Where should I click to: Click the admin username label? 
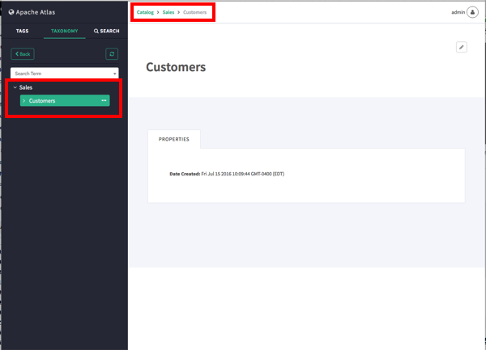(458, 12)
